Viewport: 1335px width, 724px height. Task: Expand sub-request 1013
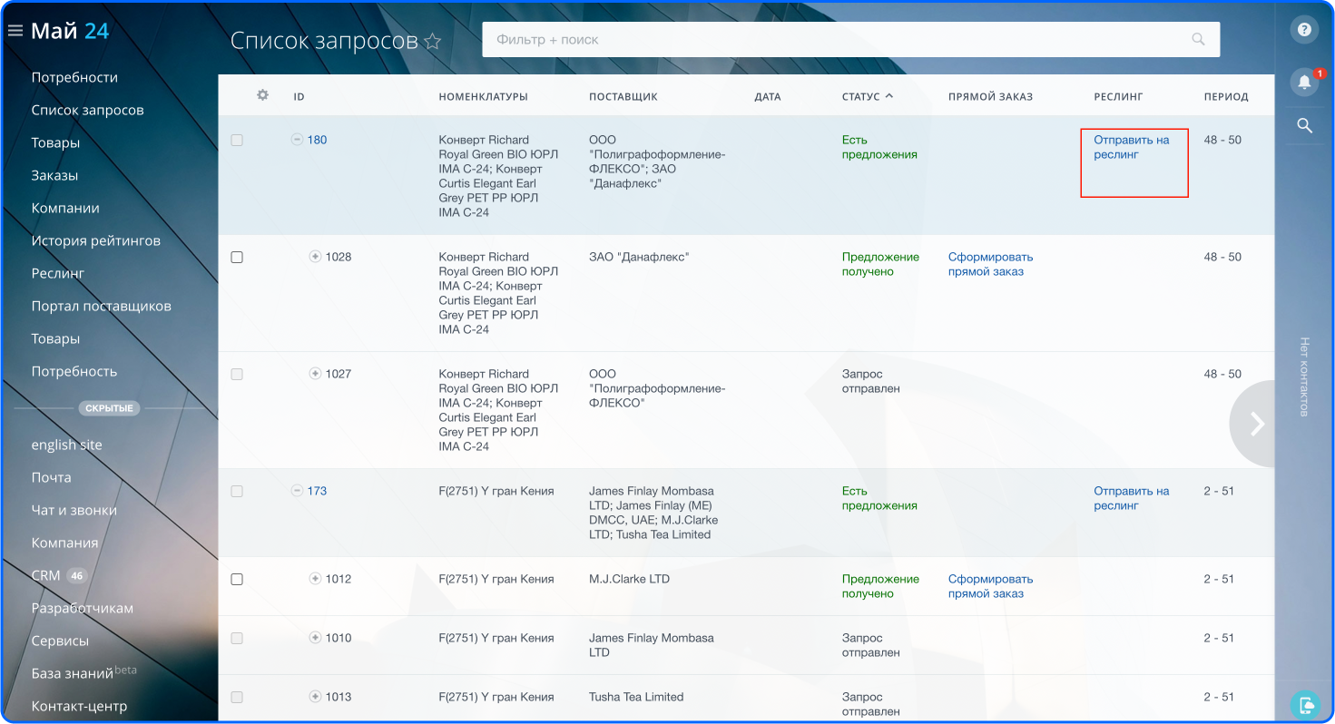[x=315, y=697]
